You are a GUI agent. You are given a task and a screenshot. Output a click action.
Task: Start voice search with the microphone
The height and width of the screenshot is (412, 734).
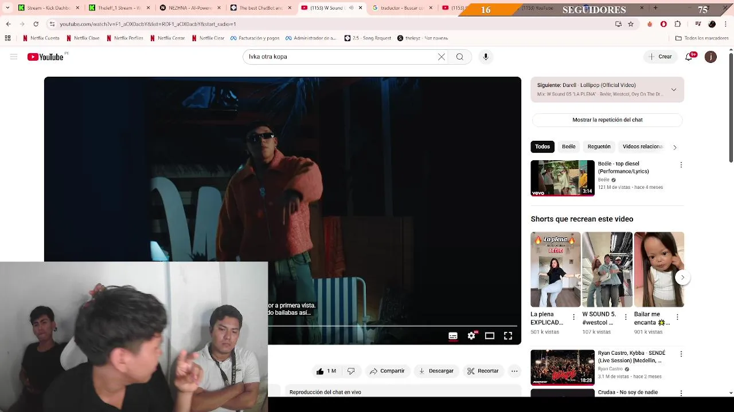click(486, 57)
